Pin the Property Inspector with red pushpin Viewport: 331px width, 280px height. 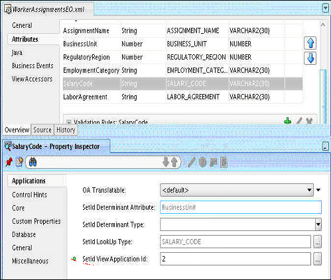[9, 162]
